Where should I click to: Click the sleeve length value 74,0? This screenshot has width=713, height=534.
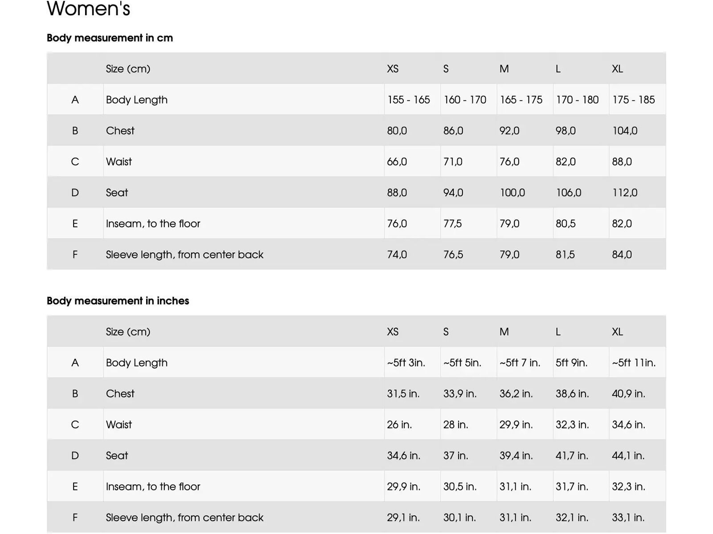(x=397, y=255)
